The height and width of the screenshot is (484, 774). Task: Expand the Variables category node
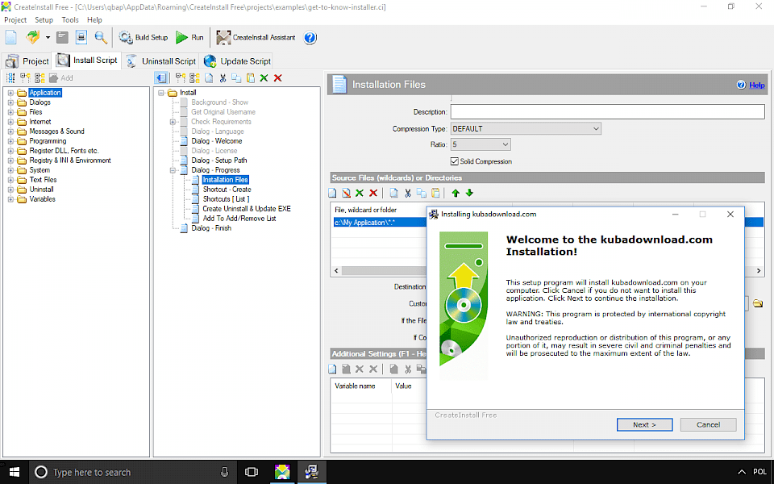10,199
